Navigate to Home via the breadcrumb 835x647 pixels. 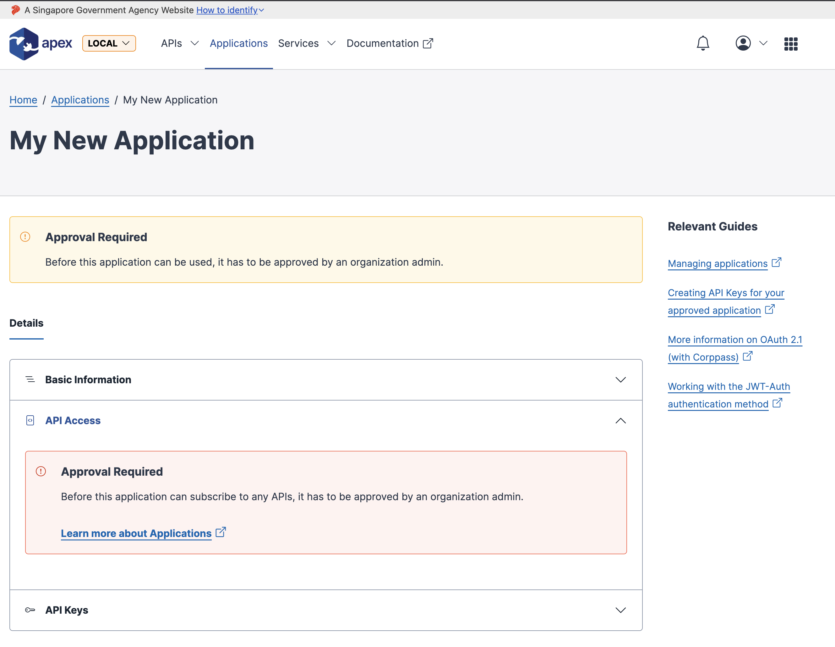(23, 100)
